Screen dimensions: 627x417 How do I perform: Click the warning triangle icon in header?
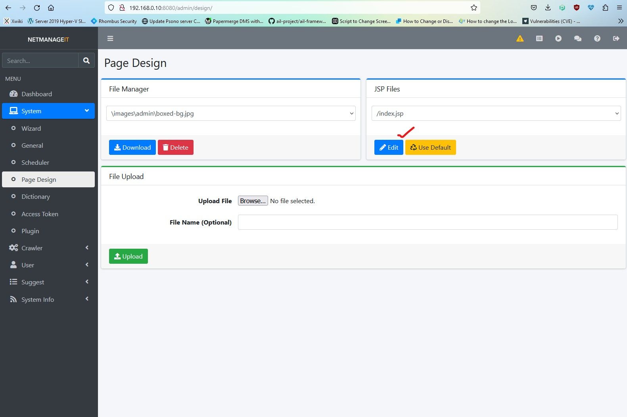click(520, 38)
